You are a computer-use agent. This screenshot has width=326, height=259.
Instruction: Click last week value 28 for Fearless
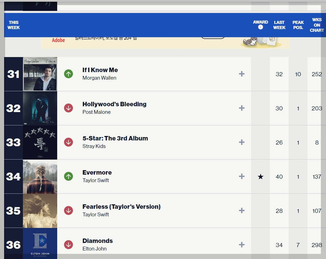click(x=279, y=211)
